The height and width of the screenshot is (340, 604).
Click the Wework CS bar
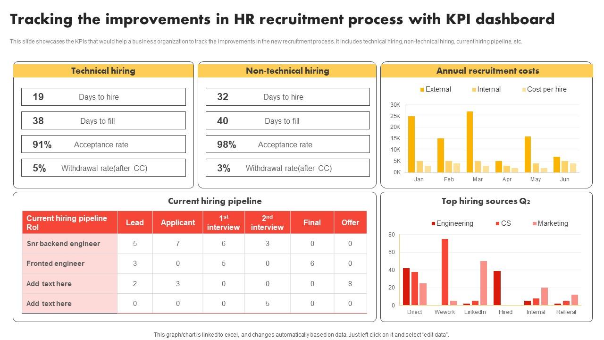coord(445,272)
